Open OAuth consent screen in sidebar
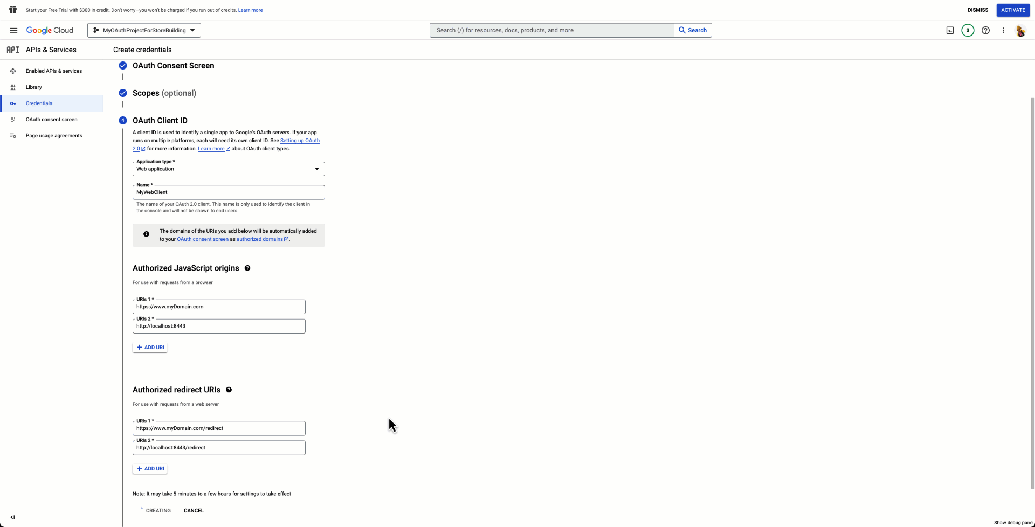Viewport: 1035px width, 527px height. pos(51,120)
